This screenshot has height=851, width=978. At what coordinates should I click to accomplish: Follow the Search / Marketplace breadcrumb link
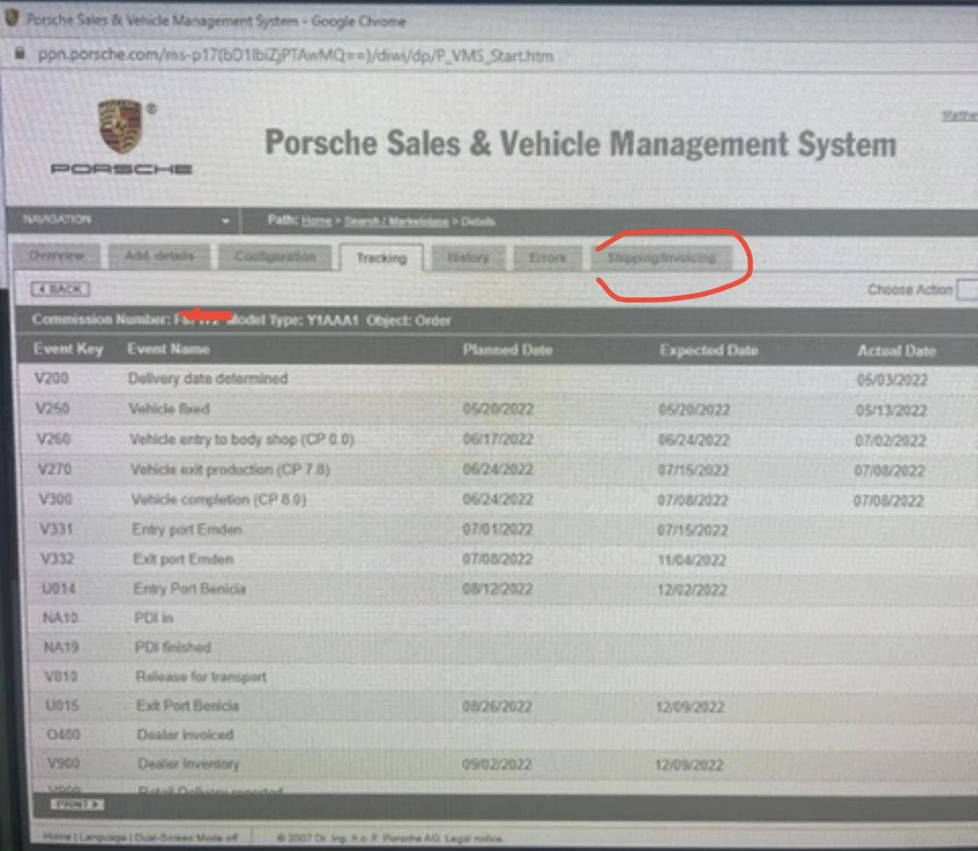pos(396,222)
